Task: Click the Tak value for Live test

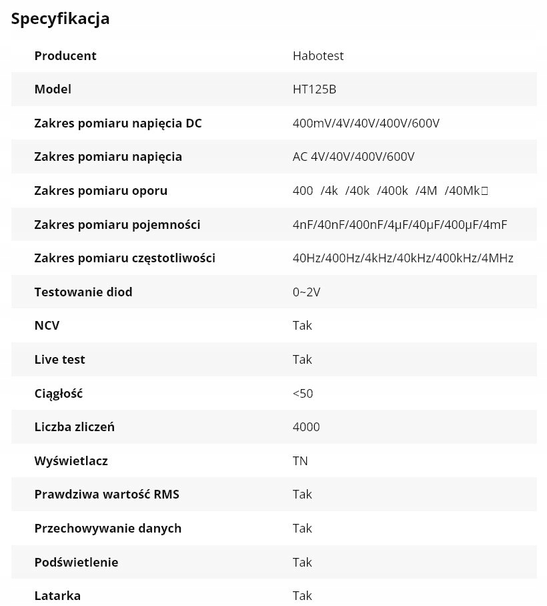Action: click(302, 360)
